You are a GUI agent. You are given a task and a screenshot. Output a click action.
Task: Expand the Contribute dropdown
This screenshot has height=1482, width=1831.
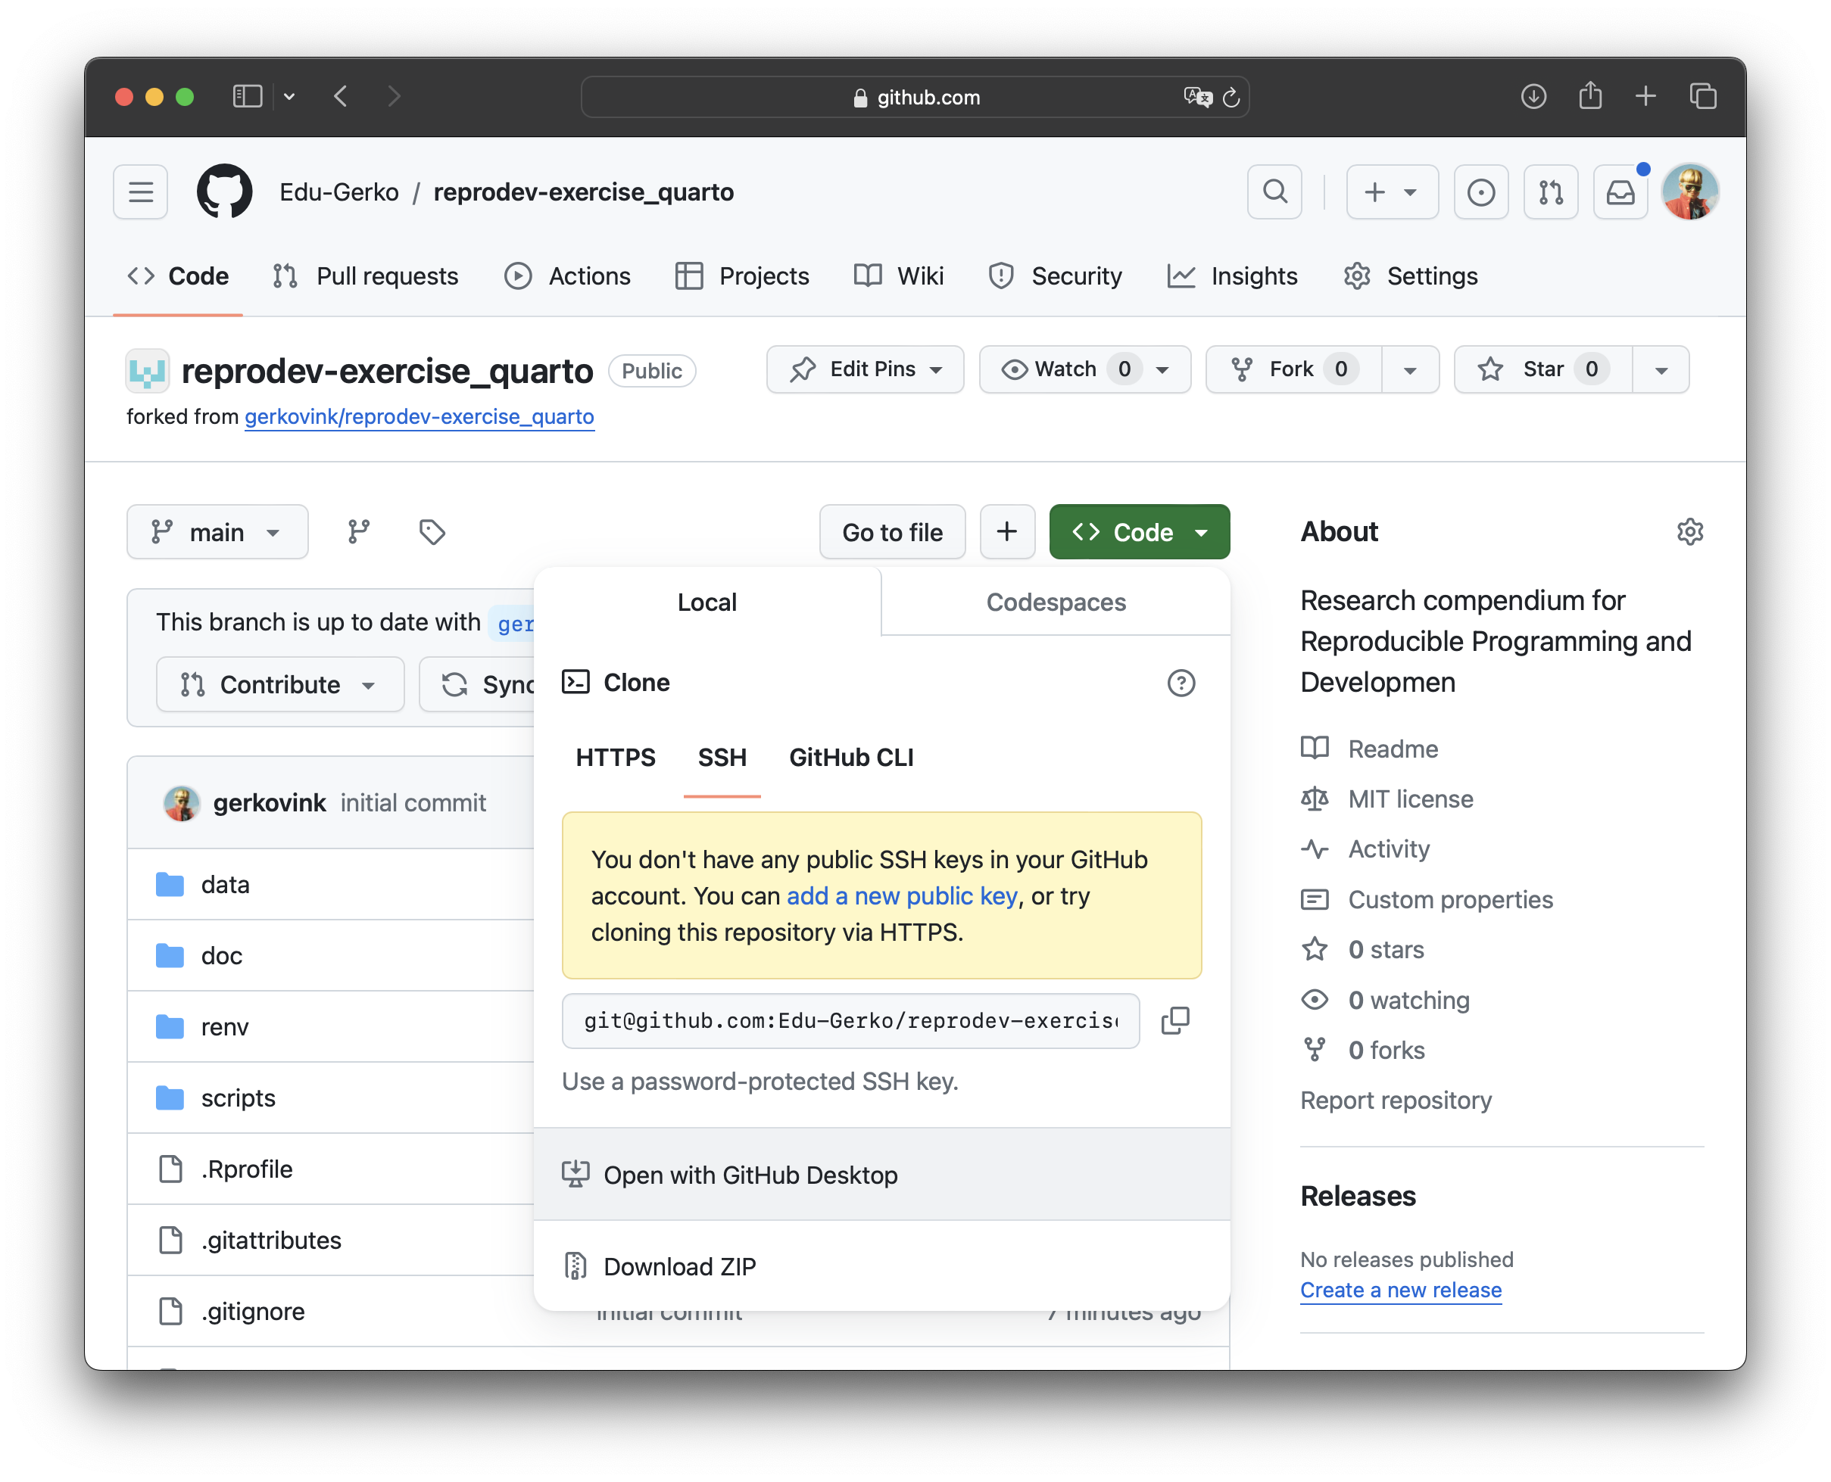click(279, 685)
